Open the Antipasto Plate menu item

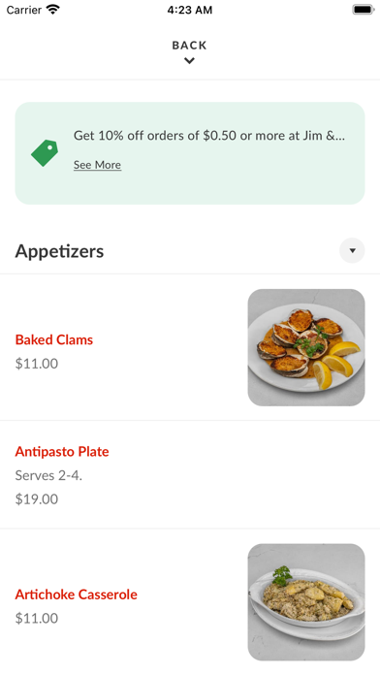point(190,475)
